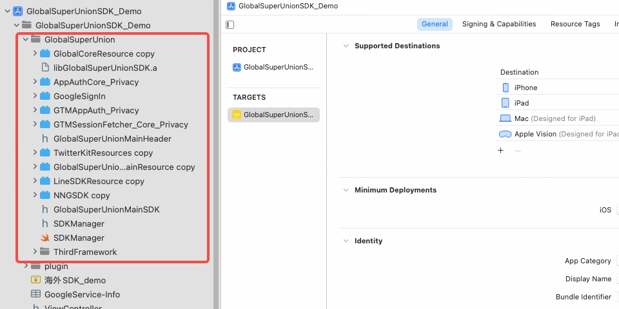Click the LineSDKResource copy folder icon
The height and width of the screenshot is (309, 619).
(45, 181)
